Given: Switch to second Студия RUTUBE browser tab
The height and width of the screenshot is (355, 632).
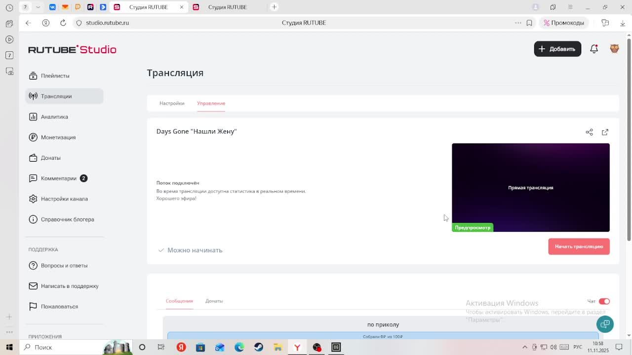Looking at the screenshot, I should 227,7.
